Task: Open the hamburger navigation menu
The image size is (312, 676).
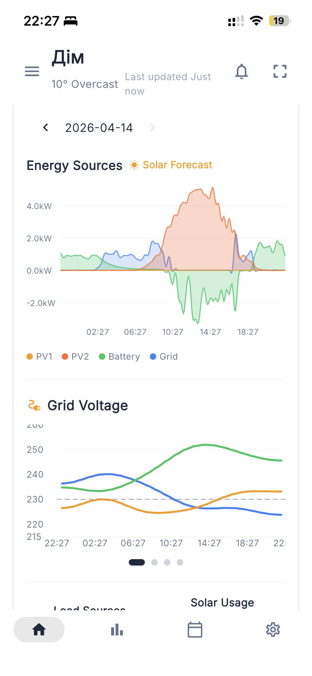Action: pyautogui.click(x=32, y=71)
